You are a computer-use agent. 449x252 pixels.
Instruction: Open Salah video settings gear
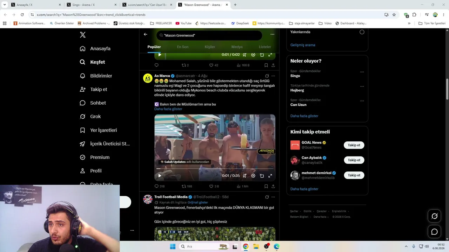253,176
